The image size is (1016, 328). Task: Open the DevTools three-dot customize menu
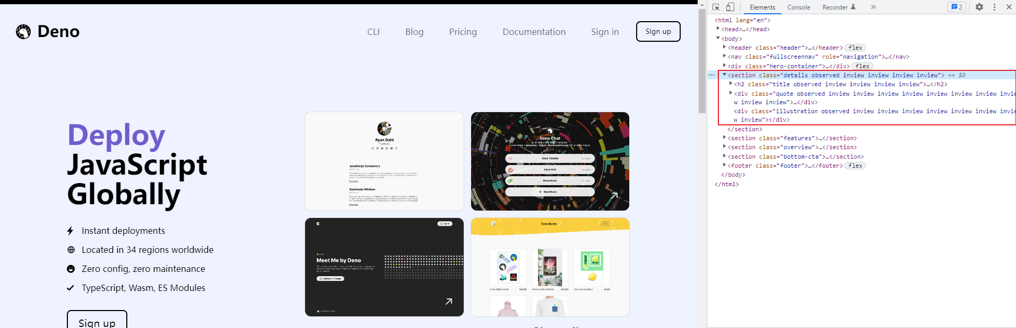coord(994,7)
